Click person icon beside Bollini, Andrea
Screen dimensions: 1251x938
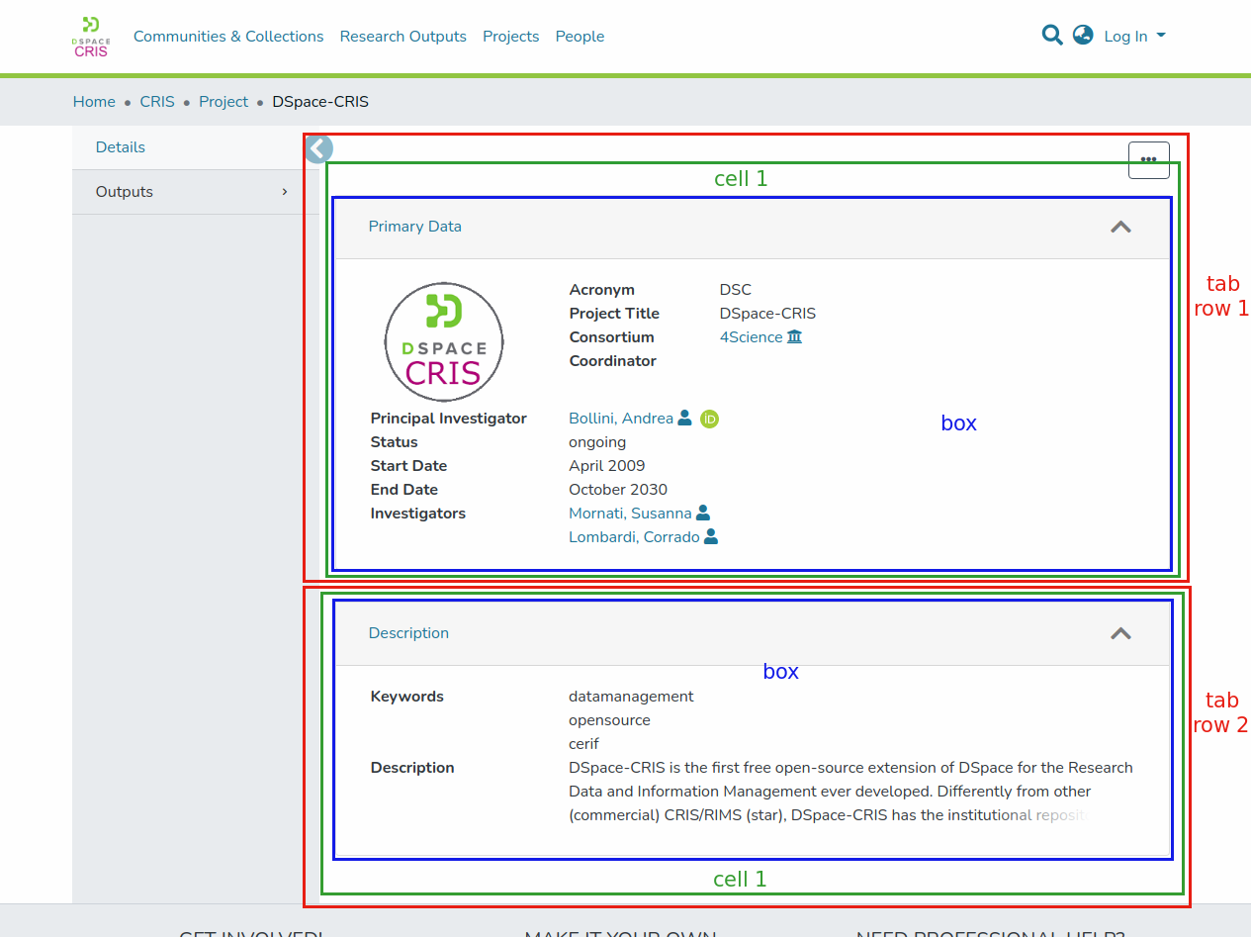(684, 419)
